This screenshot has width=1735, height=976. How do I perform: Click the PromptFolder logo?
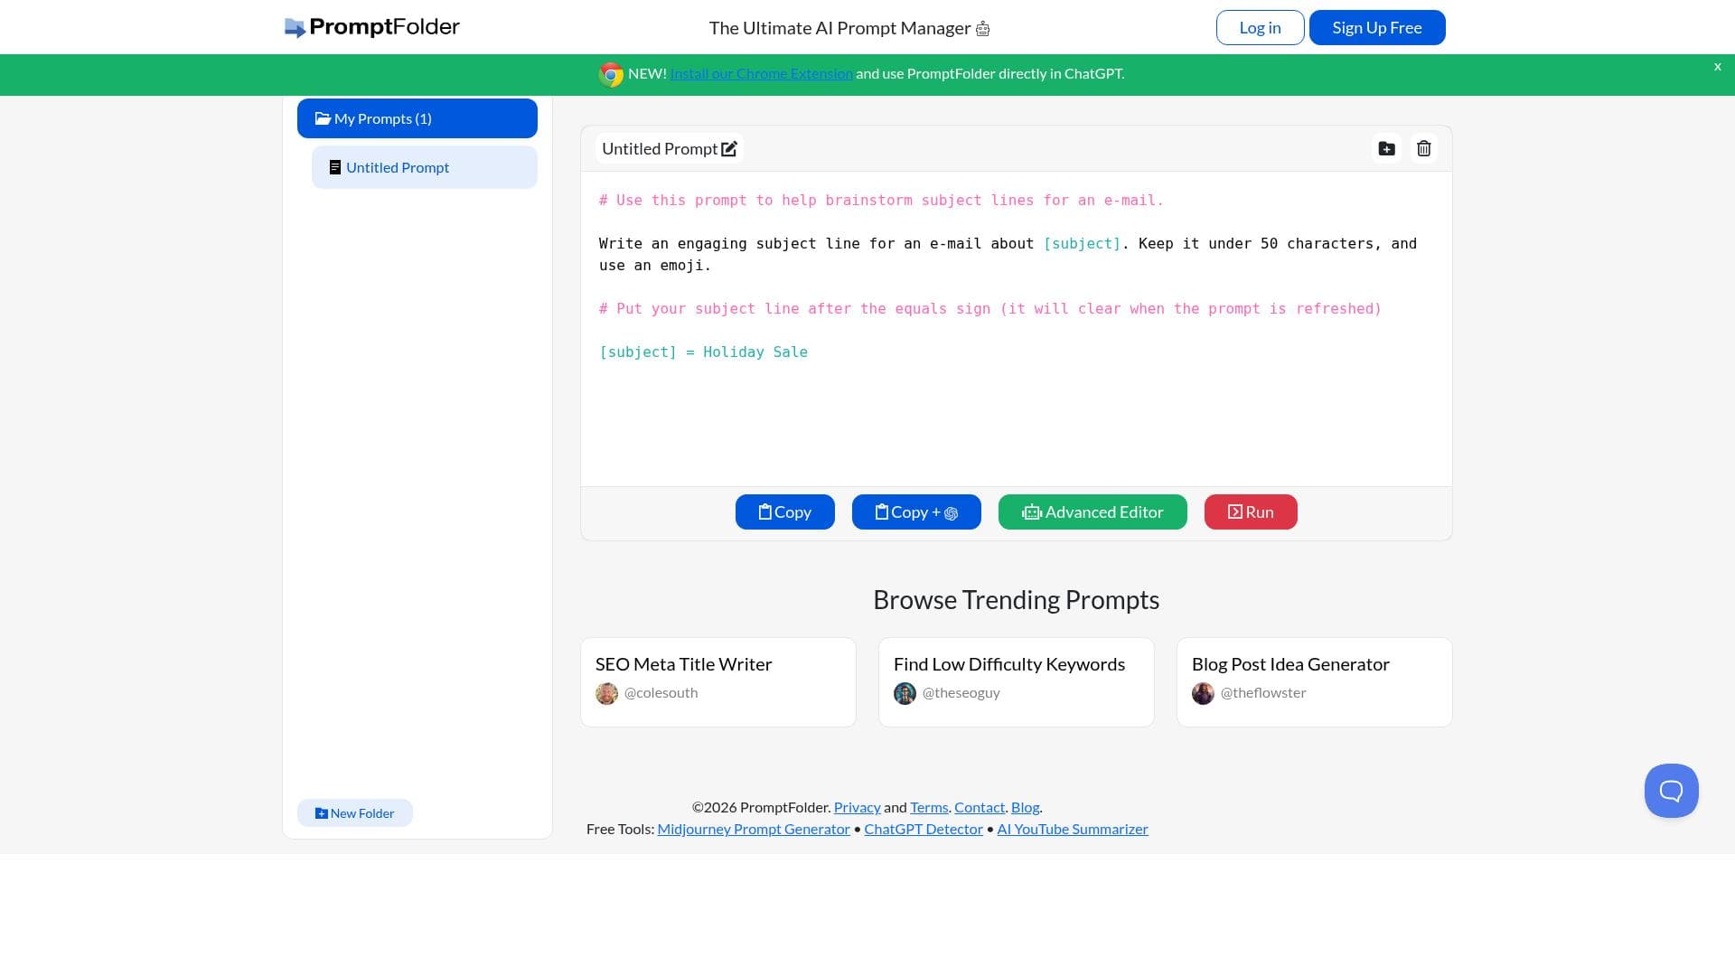click(x=371, y=27)
